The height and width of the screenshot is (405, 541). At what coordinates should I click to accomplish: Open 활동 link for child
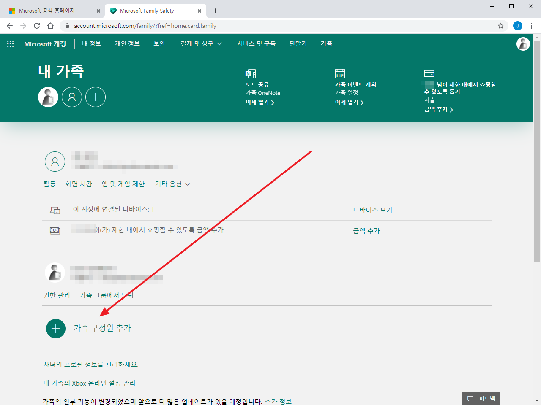[49, 184]
